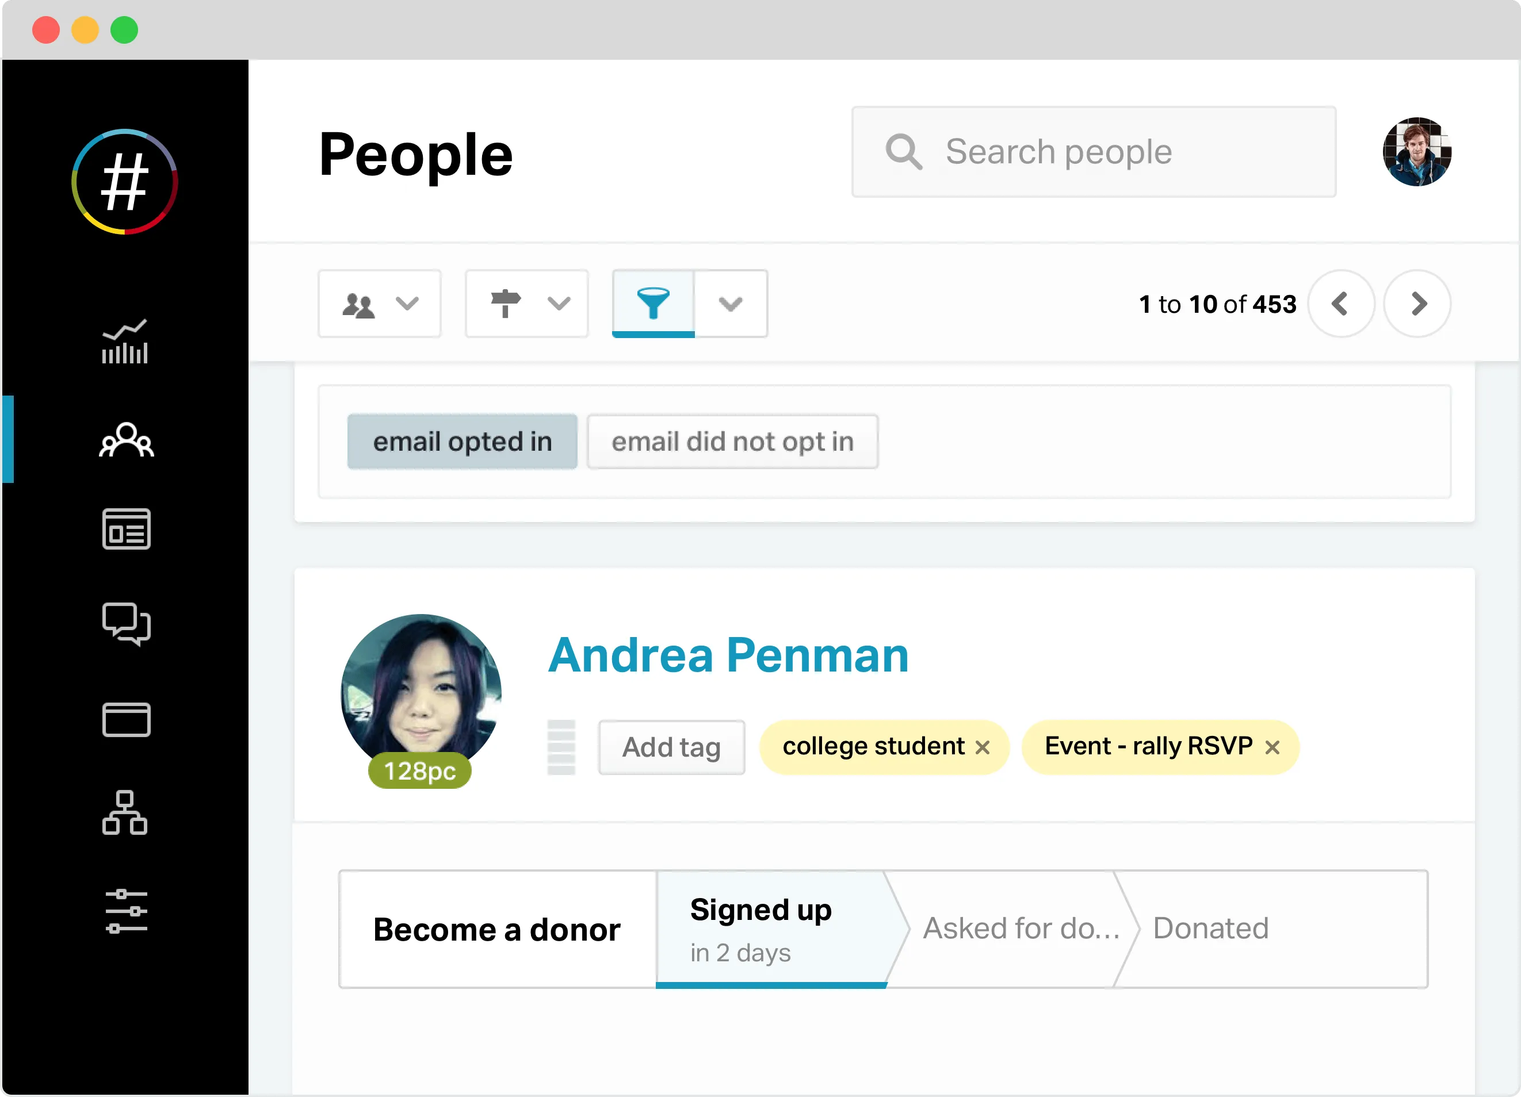Screen dimensions: 1521x1097
Task: Click the funnel/filter active icon
Action: [x=653, y=304]
